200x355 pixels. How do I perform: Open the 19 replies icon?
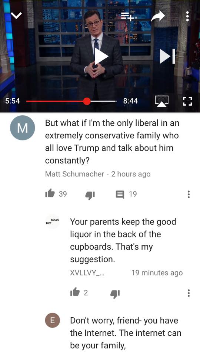click(x=120, y=195)
